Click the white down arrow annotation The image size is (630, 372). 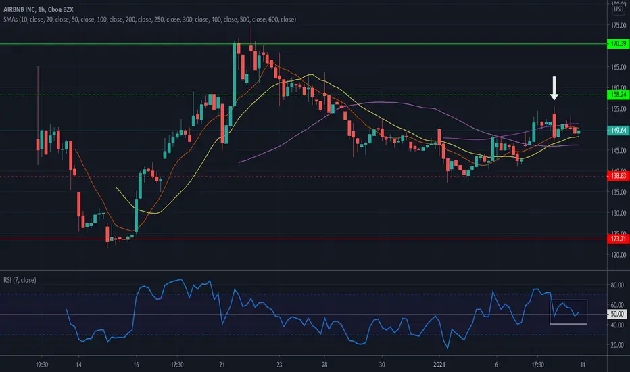tap(554, 88)
